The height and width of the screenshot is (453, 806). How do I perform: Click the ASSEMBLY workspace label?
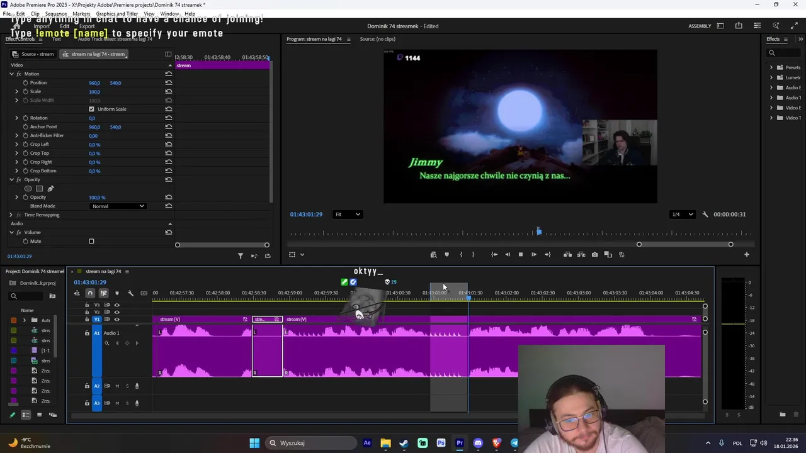coord(700,26)
